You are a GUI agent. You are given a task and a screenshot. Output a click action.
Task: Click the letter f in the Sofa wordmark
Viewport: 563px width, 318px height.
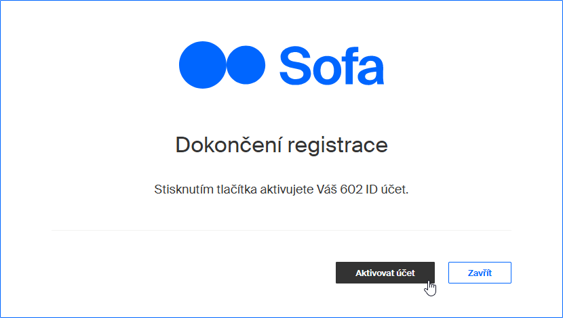347,66
